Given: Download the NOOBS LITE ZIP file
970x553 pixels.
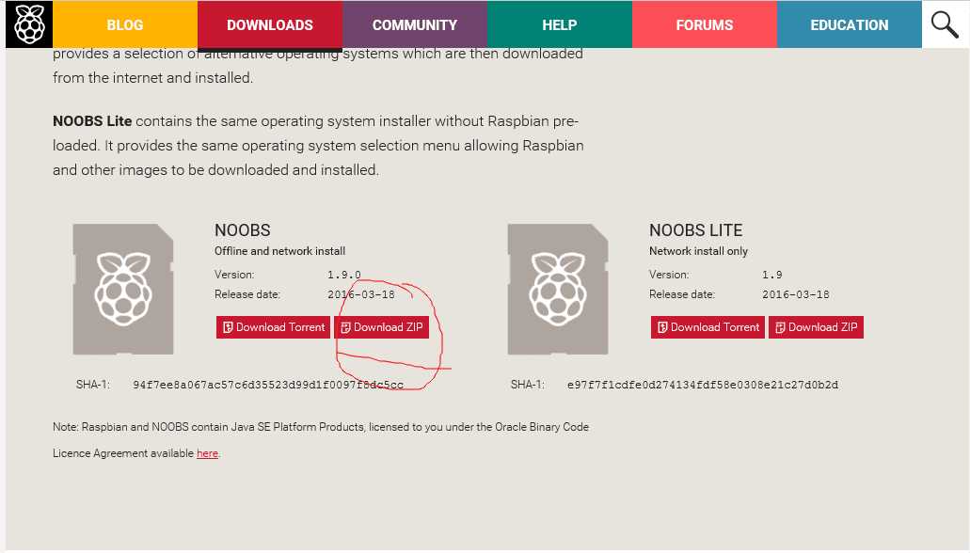Looking at the screenshot, I should click(x=816, y=327).
